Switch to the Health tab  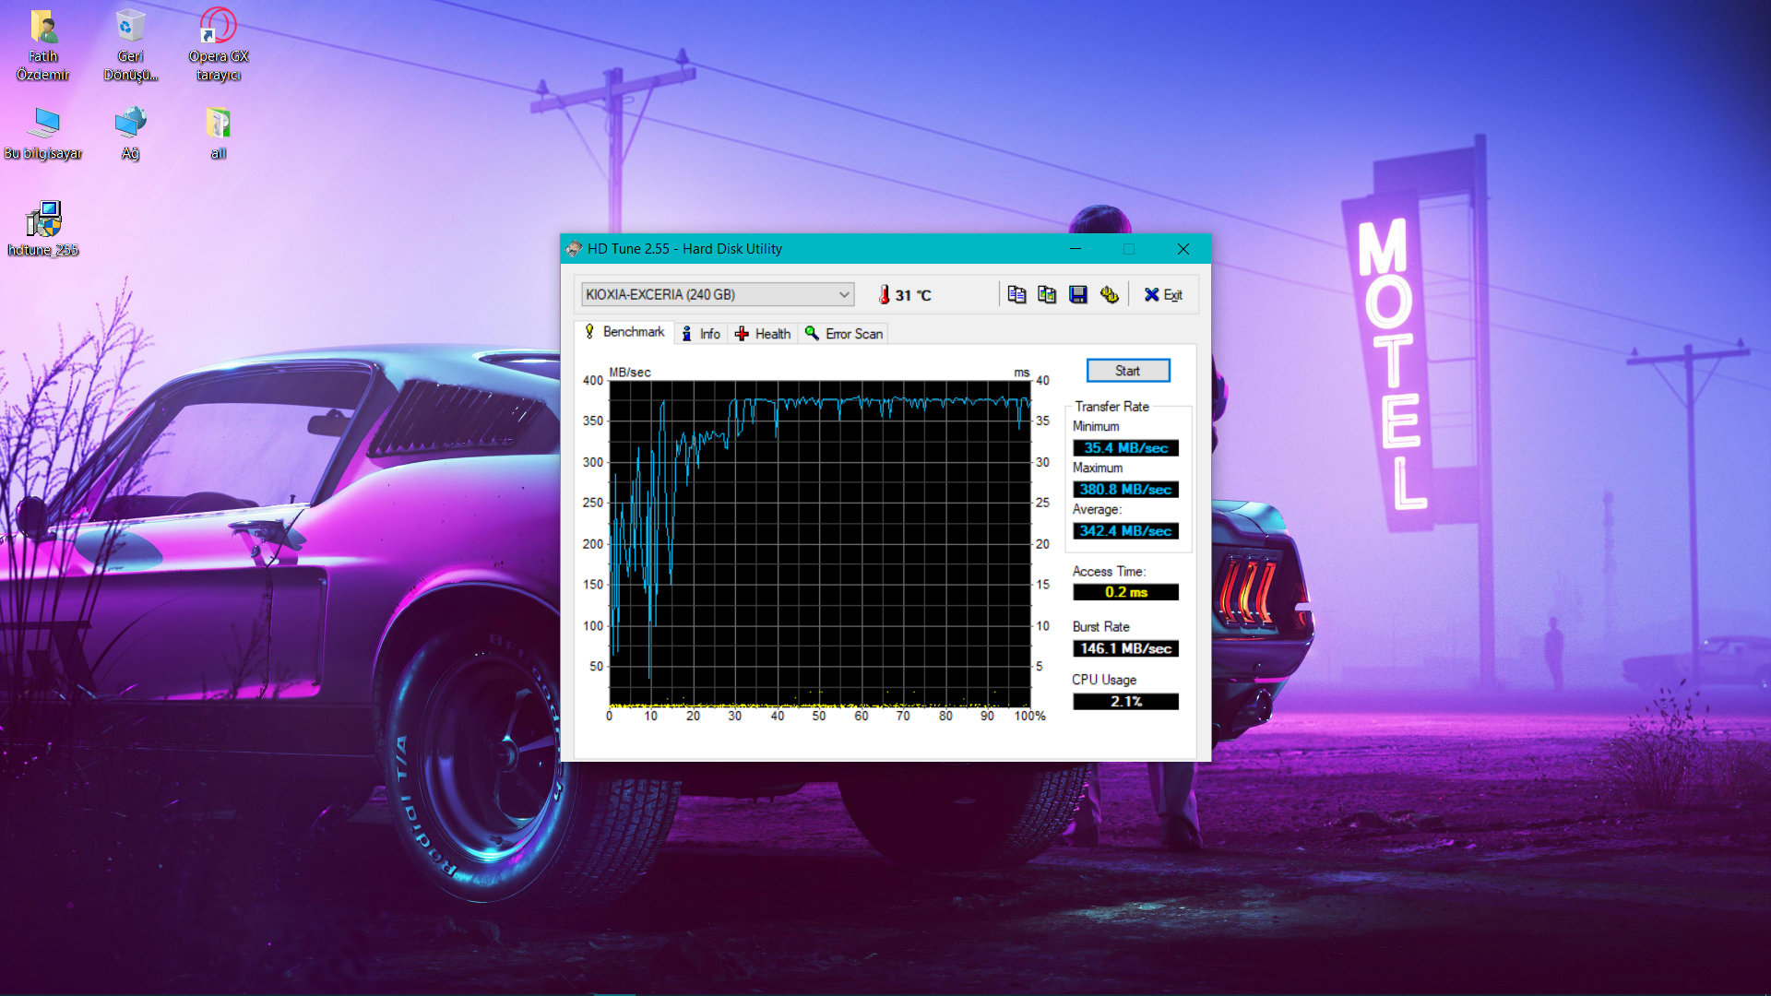tap(763, 334)
